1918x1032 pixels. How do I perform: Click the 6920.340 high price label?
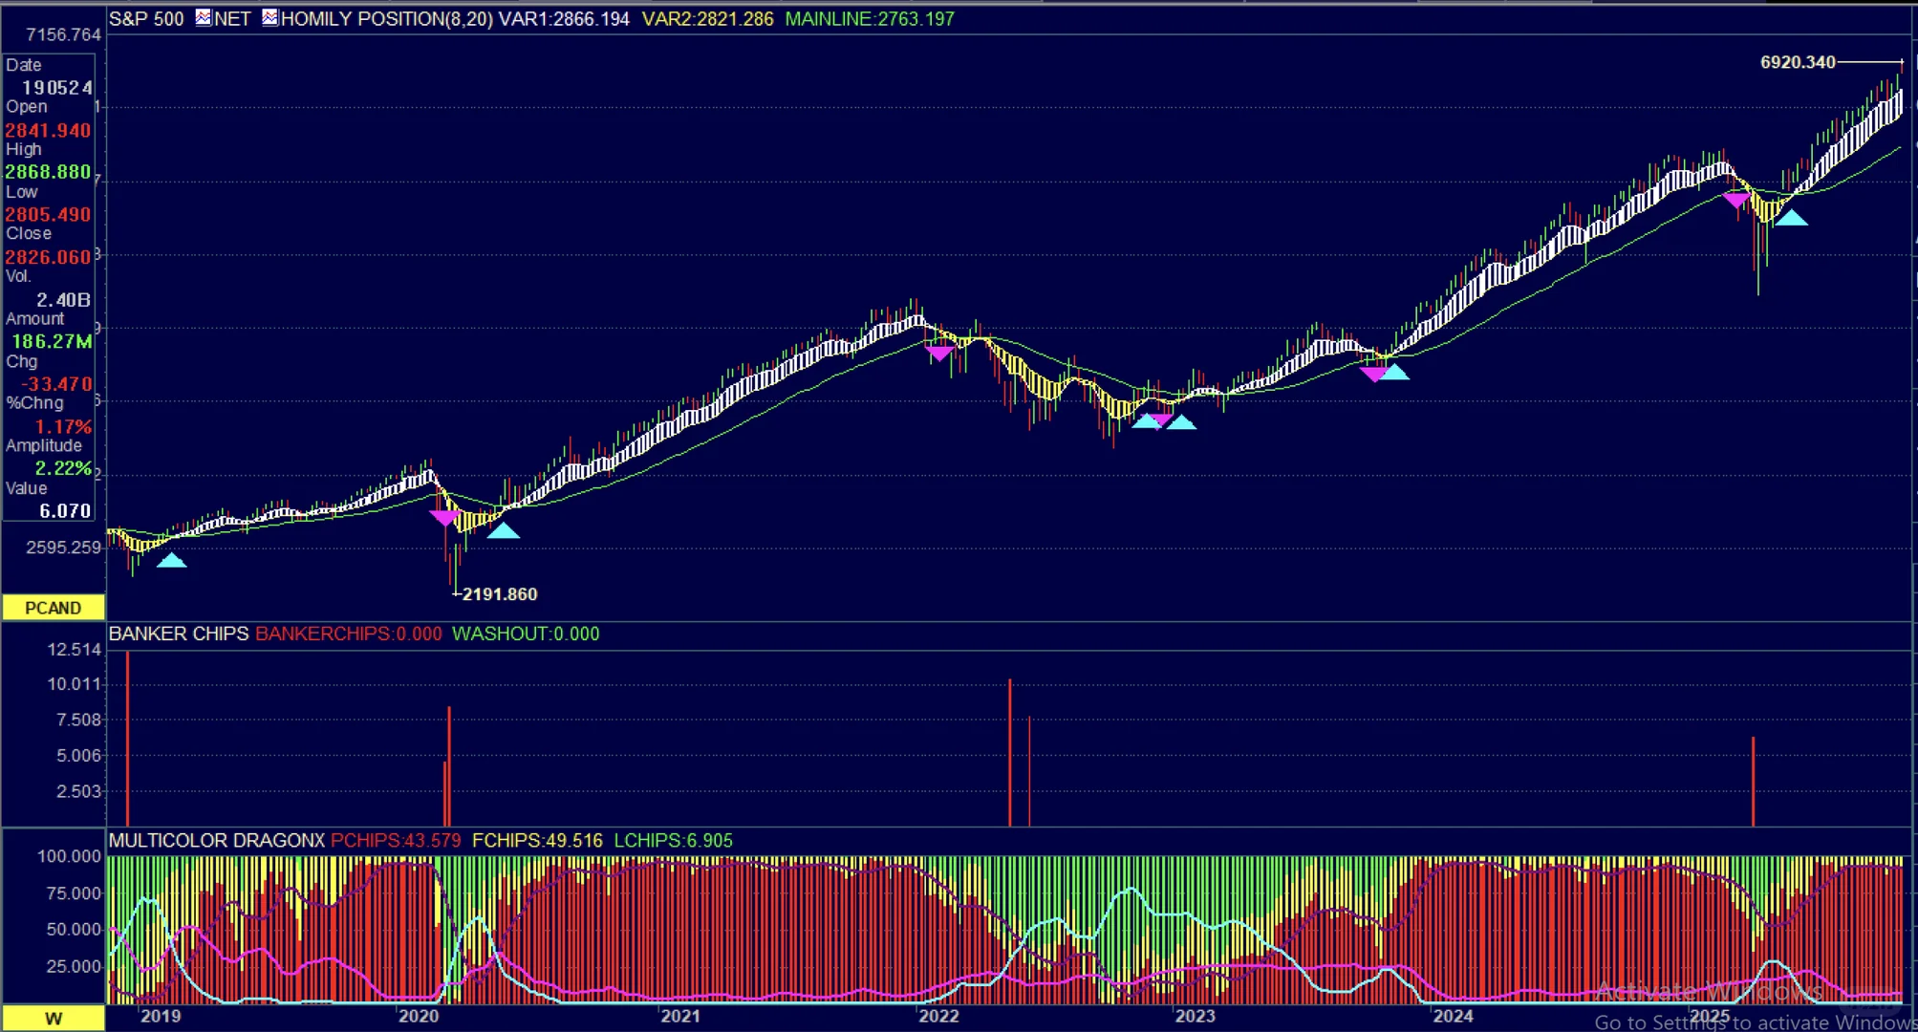[1797, 62]
